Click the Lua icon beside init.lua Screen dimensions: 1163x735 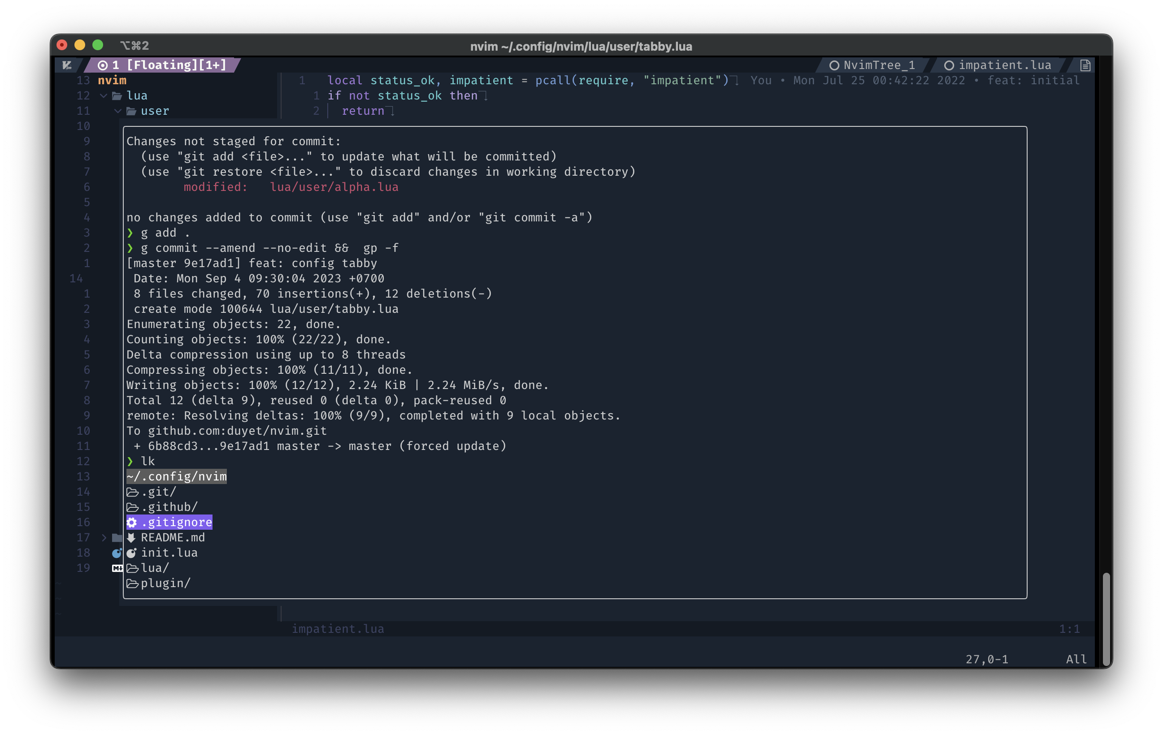tap(131, 553)
